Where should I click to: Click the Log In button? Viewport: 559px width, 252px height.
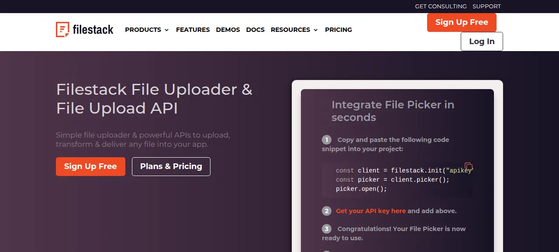point(482,41)
